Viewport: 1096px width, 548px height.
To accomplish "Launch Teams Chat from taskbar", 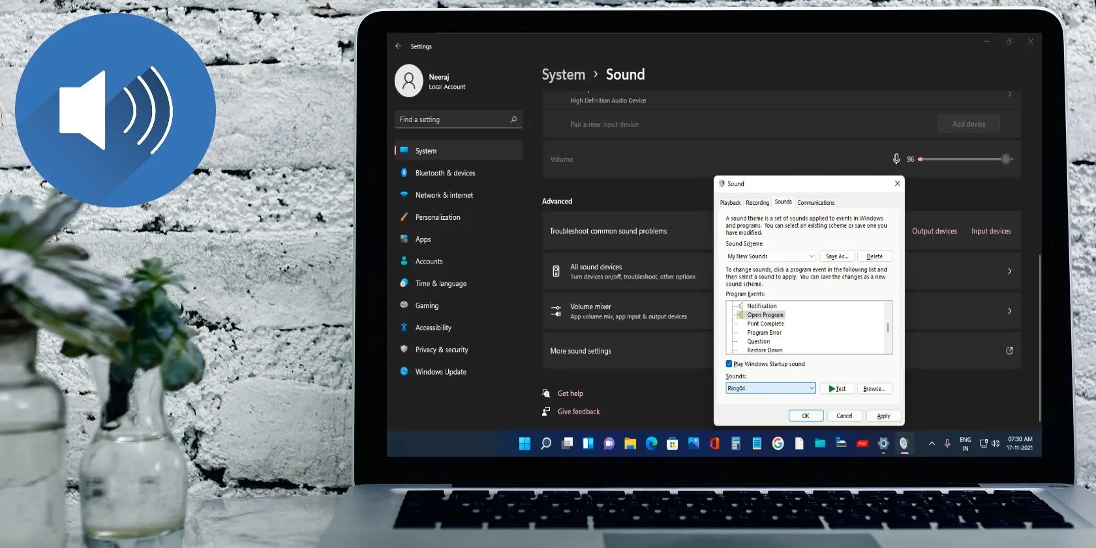I will click(609, 444).
